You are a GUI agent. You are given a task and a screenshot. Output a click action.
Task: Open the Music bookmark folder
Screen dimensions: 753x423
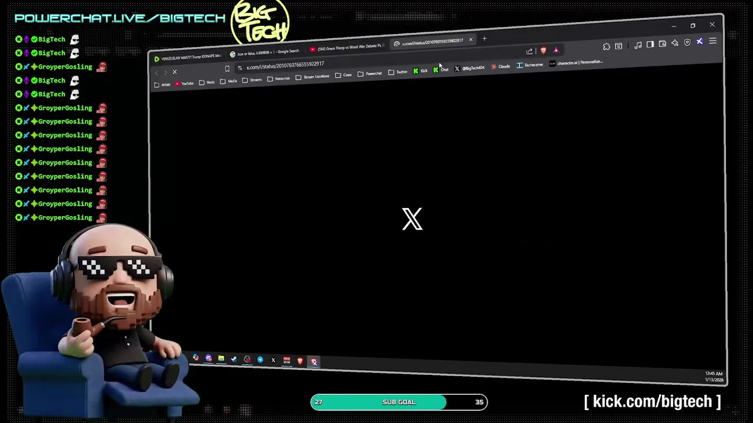[206, 82]
